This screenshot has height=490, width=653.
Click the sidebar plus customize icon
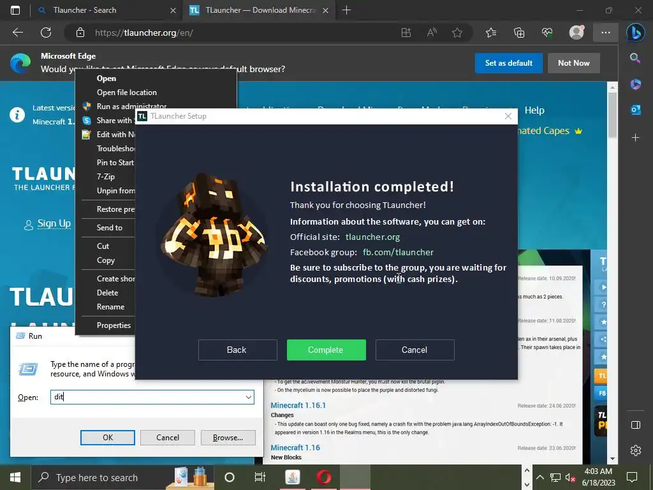(636, 138)
